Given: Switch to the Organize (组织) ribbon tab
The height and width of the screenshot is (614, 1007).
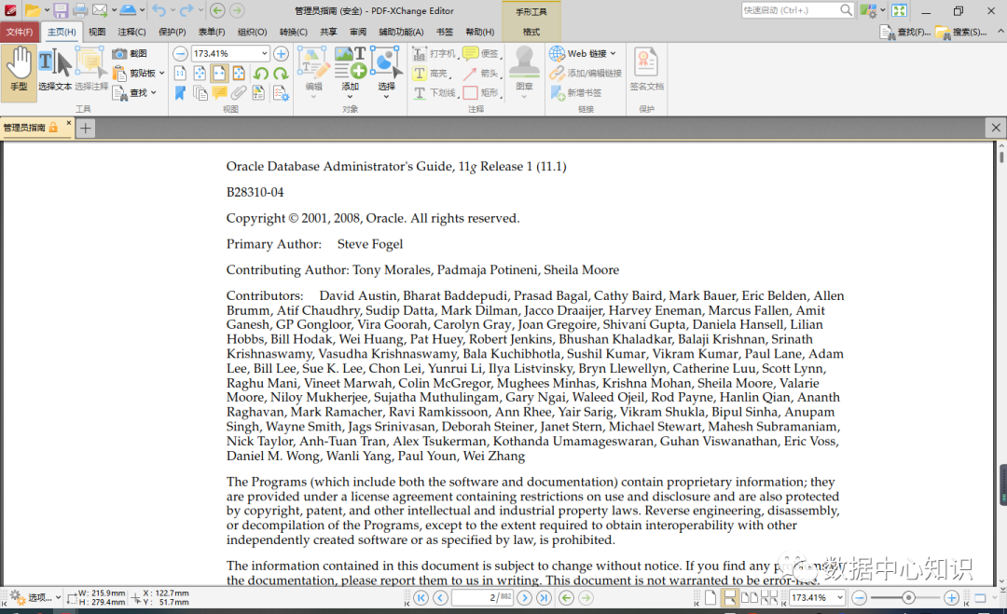Looking at the screenshot, I should point(252,32).
